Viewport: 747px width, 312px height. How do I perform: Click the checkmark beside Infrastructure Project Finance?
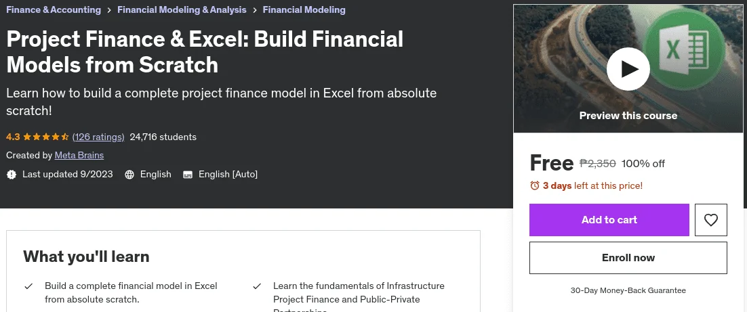(x=257, y=286)
